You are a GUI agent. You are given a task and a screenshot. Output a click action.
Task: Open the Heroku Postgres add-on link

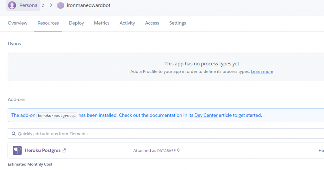pyautogui.click(x=43, y=150)
